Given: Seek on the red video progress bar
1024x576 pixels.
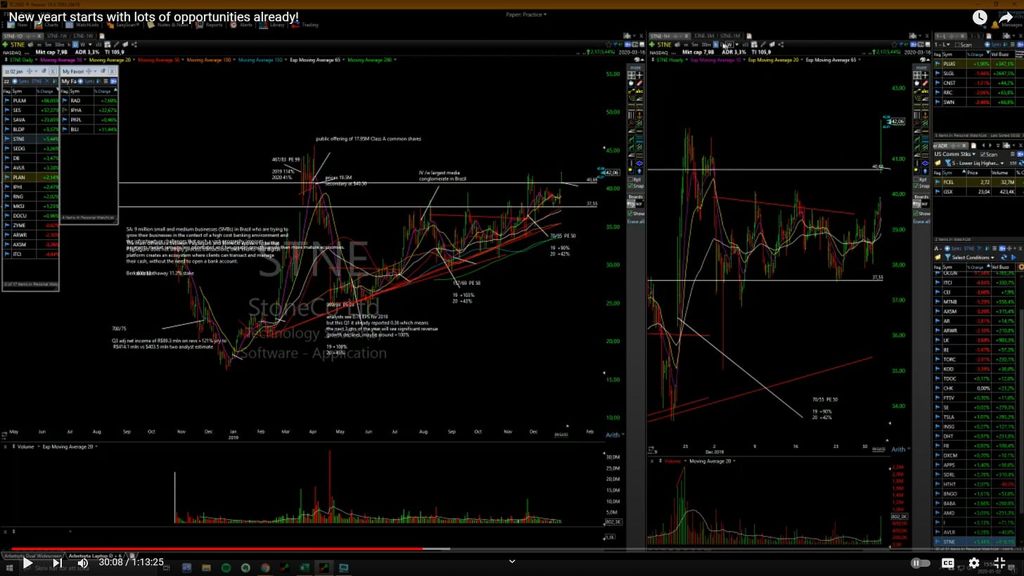Looking at the screenshot, I should pyautogui.click(x=217, y=549).
